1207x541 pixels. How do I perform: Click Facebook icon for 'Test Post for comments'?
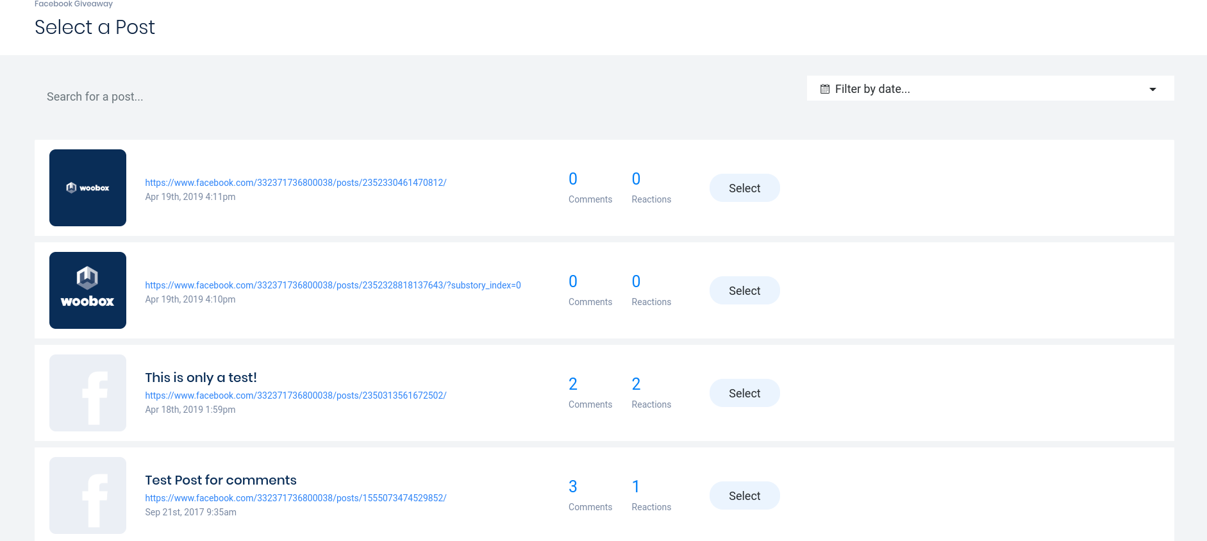coord(88,495)
